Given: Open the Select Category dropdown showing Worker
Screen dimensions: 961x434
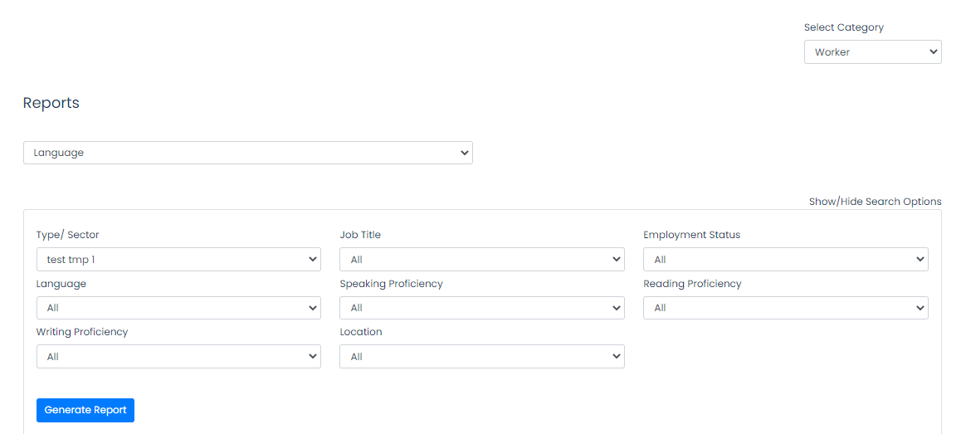Looking at the screenshot, I should (x=873, y=52).
